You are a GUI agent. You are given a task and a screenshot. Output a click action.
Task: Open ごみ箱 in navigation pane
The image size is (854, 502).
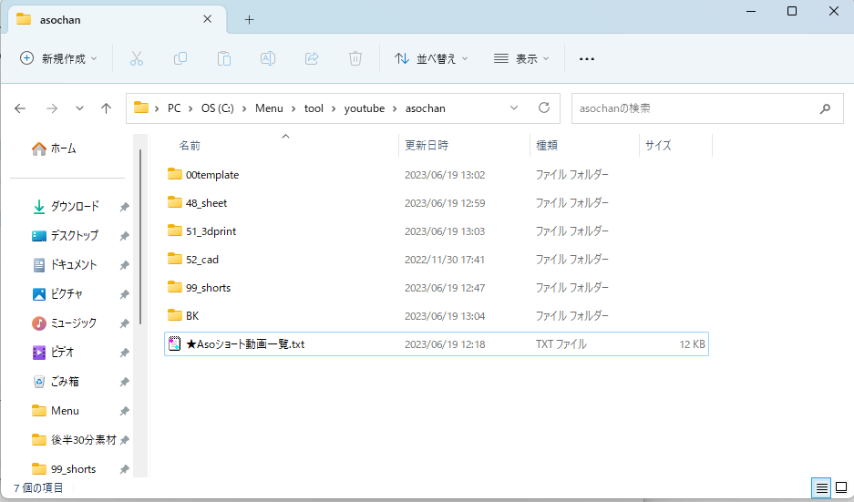click(x=56, y=382)
